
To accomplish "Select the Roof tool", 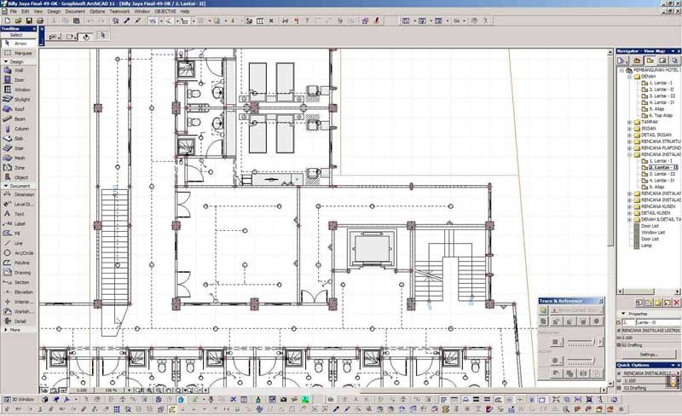I will tap(18, 109).
